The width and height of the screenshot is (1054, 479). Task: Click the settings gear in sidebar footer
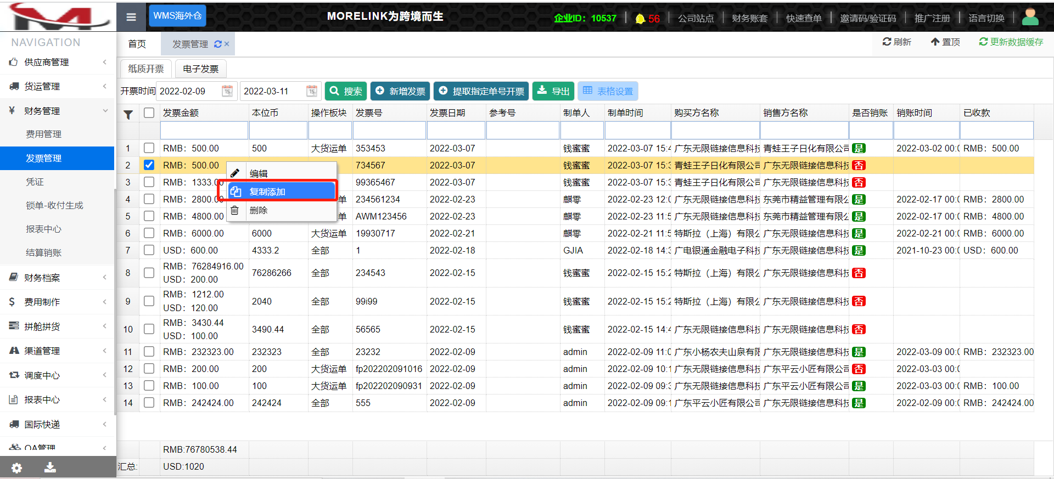point(17,468)
